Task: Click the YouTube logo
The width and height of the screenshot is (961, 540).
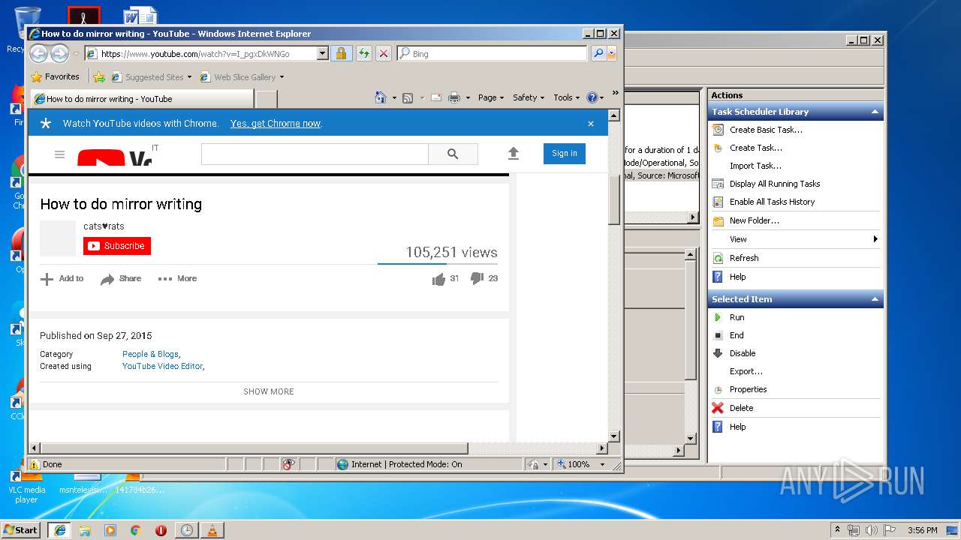Action: [114, 158]
